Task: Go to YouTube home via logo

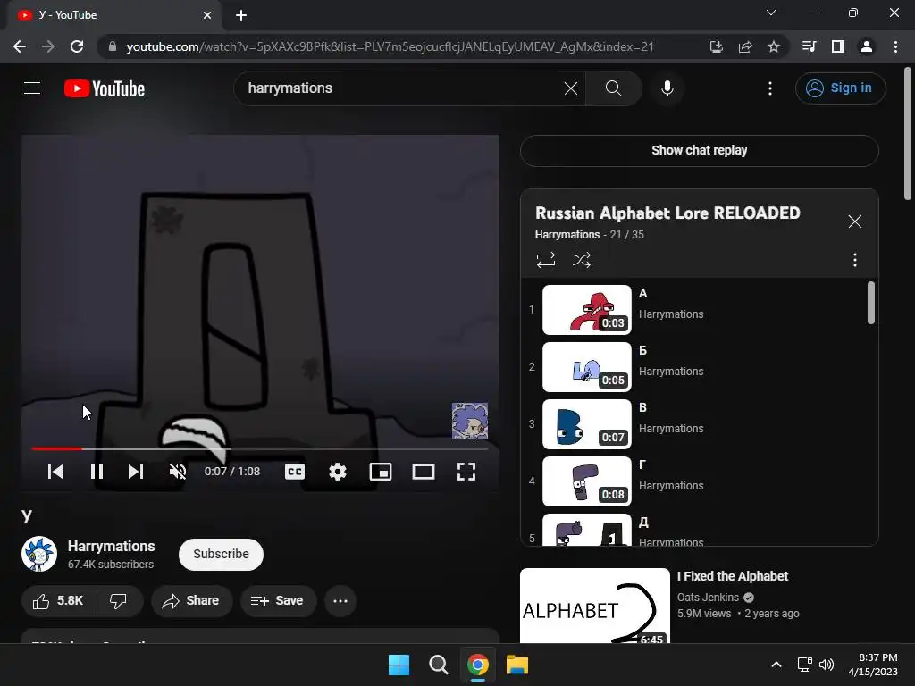Action: [x=105, y=88]
